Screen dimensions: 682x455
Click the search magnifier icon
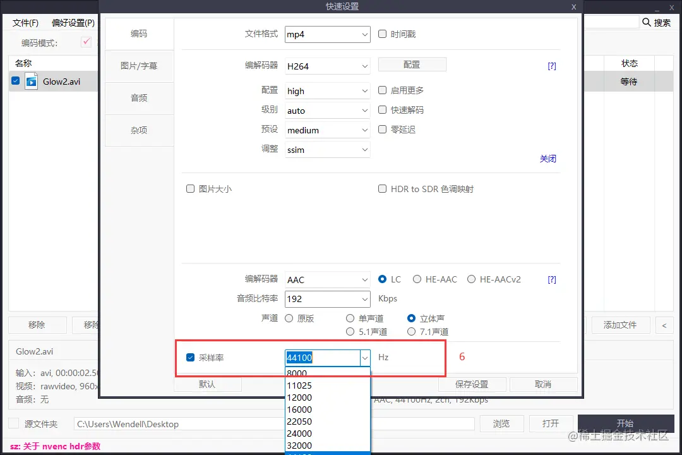tap(647, 22)
